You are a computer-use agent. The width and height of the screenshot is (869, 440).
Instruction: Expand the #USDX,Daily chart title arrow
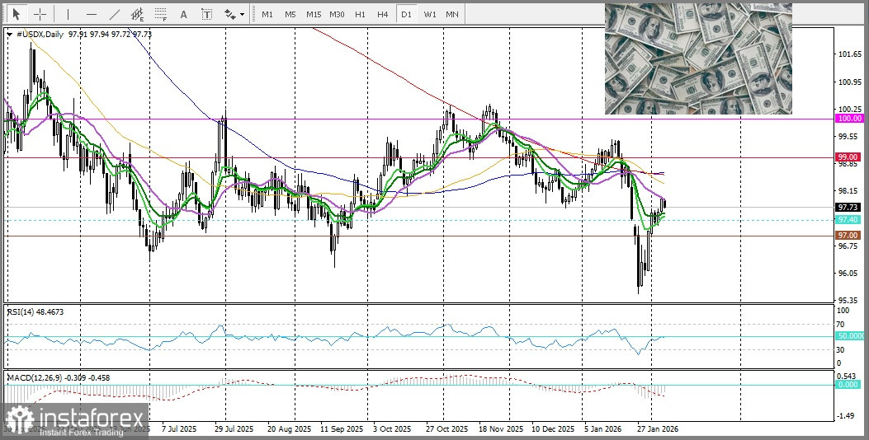pyautogui.click(x=9, y=34)
